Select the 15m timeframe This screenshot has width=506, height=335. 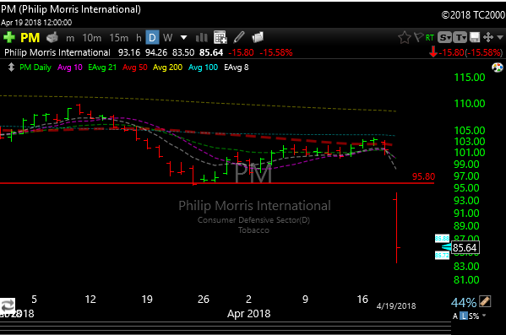click(x=119, y=38)
